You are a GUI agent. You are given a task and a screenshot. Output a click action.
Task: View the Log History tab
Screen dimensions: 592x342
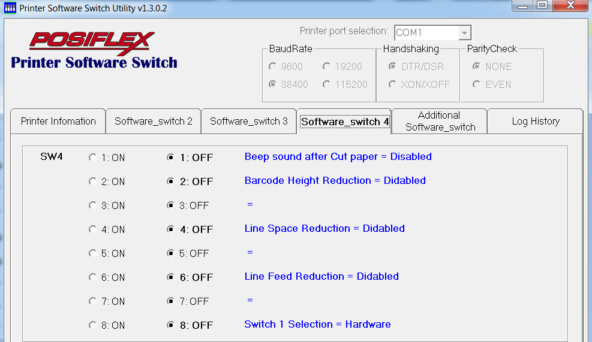click(535, 121)
